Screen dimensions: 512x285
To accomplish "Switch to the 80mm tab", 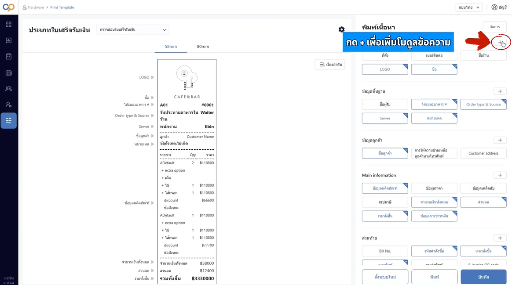I will [203, 47].
